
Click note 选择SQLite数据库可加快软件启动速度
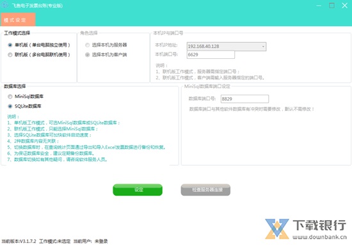(x=49, y=135)
